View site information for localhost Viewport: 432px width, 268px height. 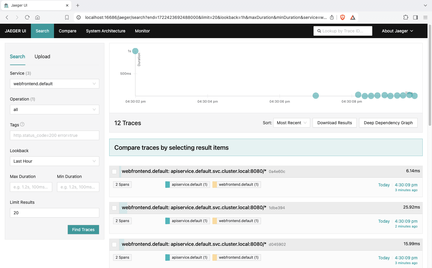tap(79, 17)
